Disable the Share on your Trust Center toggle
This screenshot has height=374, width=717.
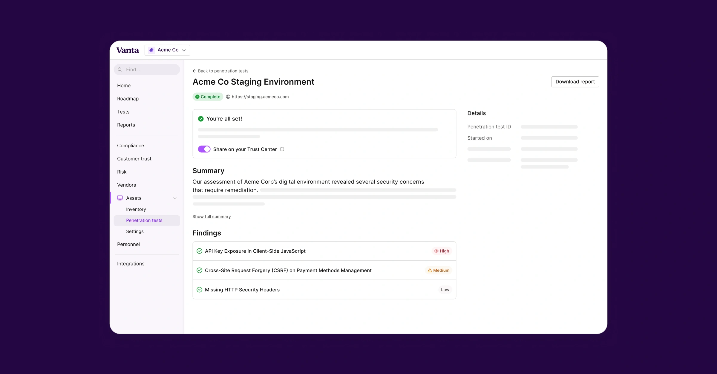click(x=204, y=149)
